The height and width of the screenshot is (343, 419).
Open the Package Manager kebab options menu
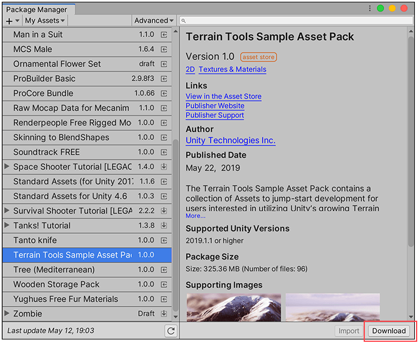tap(370, 8)
